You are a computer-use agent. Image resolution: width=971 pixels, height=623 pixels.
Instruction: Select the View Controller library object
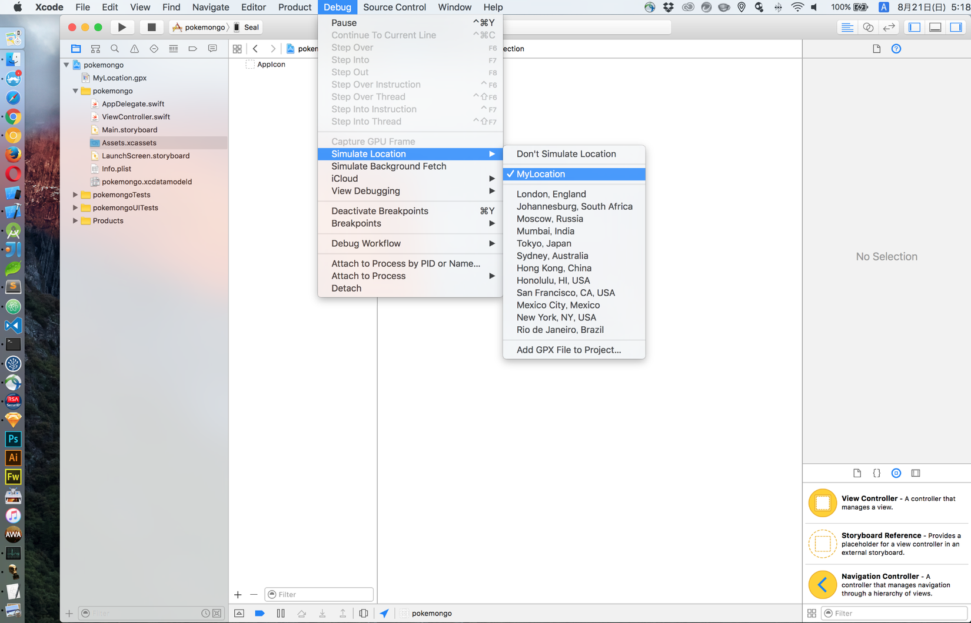pyautogui.click(x=887, y=503)
